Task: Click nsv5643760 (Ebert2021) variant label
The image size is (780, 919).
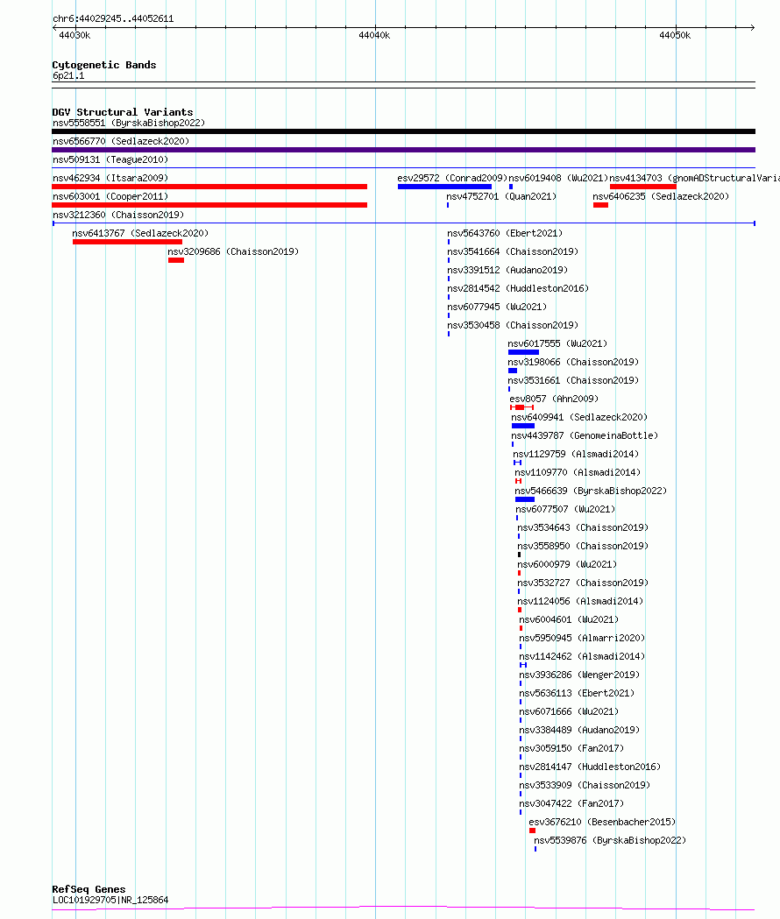Action: click(505, 233)
